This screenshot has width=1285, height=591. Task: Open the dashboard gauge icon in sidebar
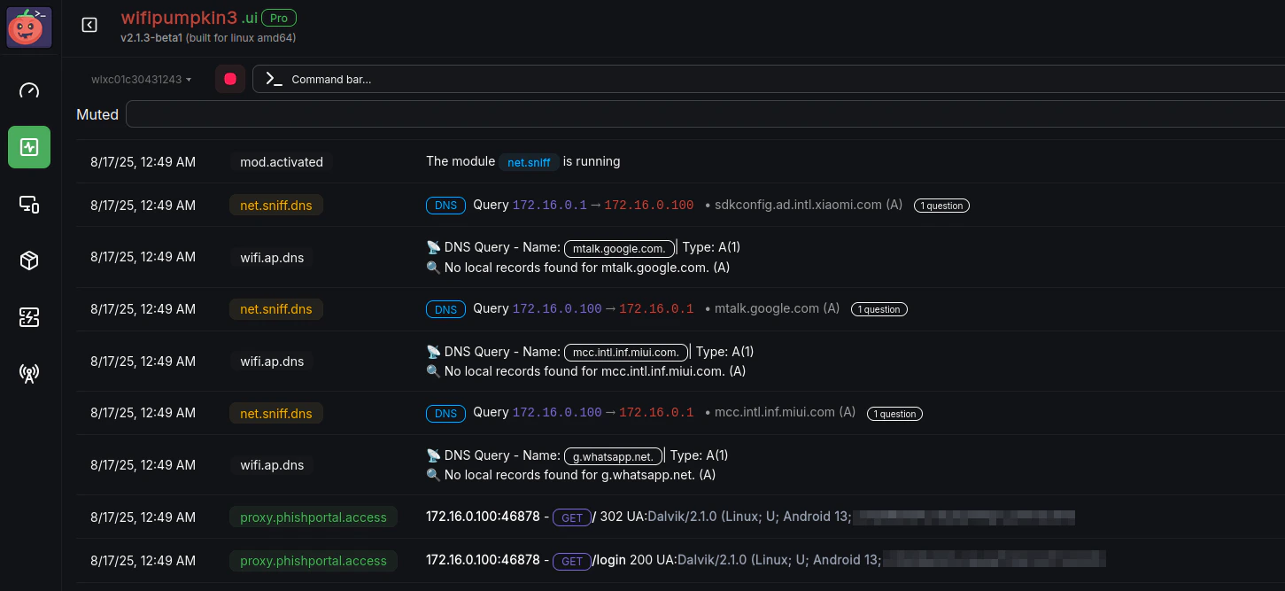[x=28, y=90]
